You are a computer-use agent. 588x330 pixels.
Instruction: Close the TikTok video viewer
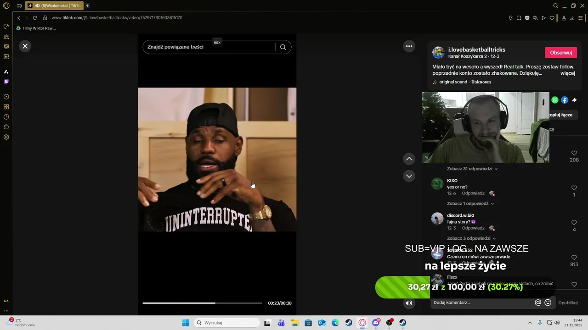coord(25,46)
